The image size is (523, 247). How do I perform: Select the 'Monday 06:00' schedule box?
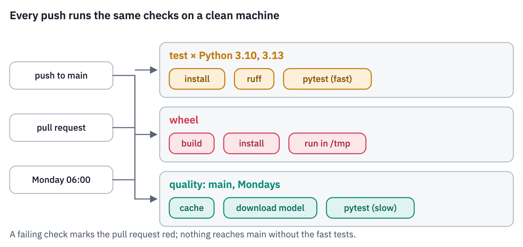tap(61, 180)
